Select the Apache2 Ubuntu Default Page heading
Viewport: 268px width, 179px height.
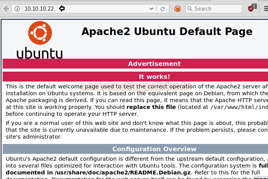coord(167,32)
